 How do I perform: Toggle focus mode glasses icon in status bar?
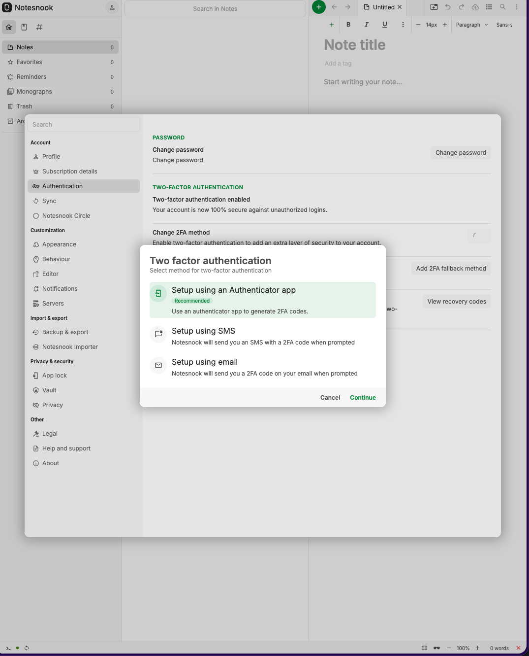(436, 648)
